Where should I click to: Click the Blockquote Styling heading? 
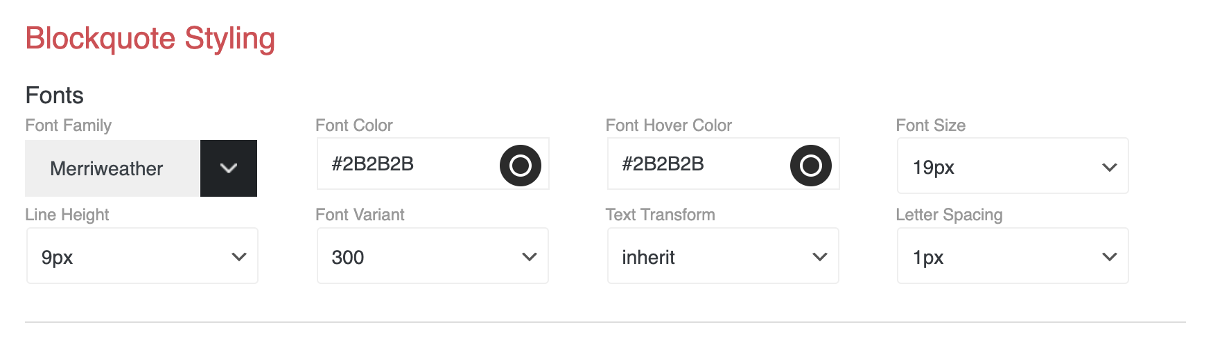pos(150,38)
